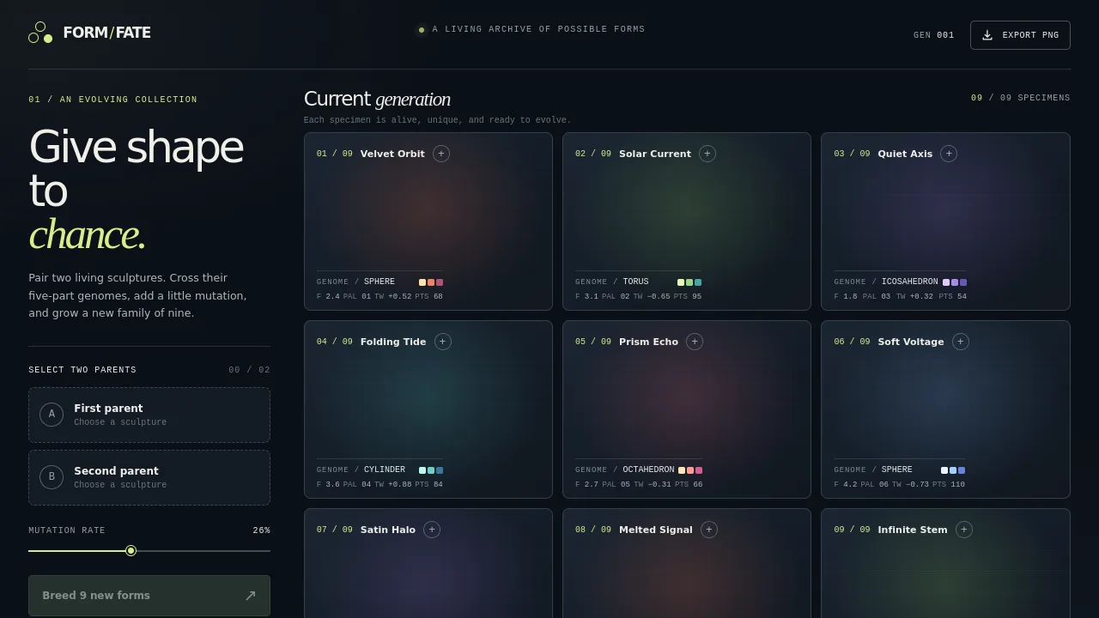Viewport: 1099px width, 618px height.
Task: Breed 9 new forms
Action: (x=149, y=596)
